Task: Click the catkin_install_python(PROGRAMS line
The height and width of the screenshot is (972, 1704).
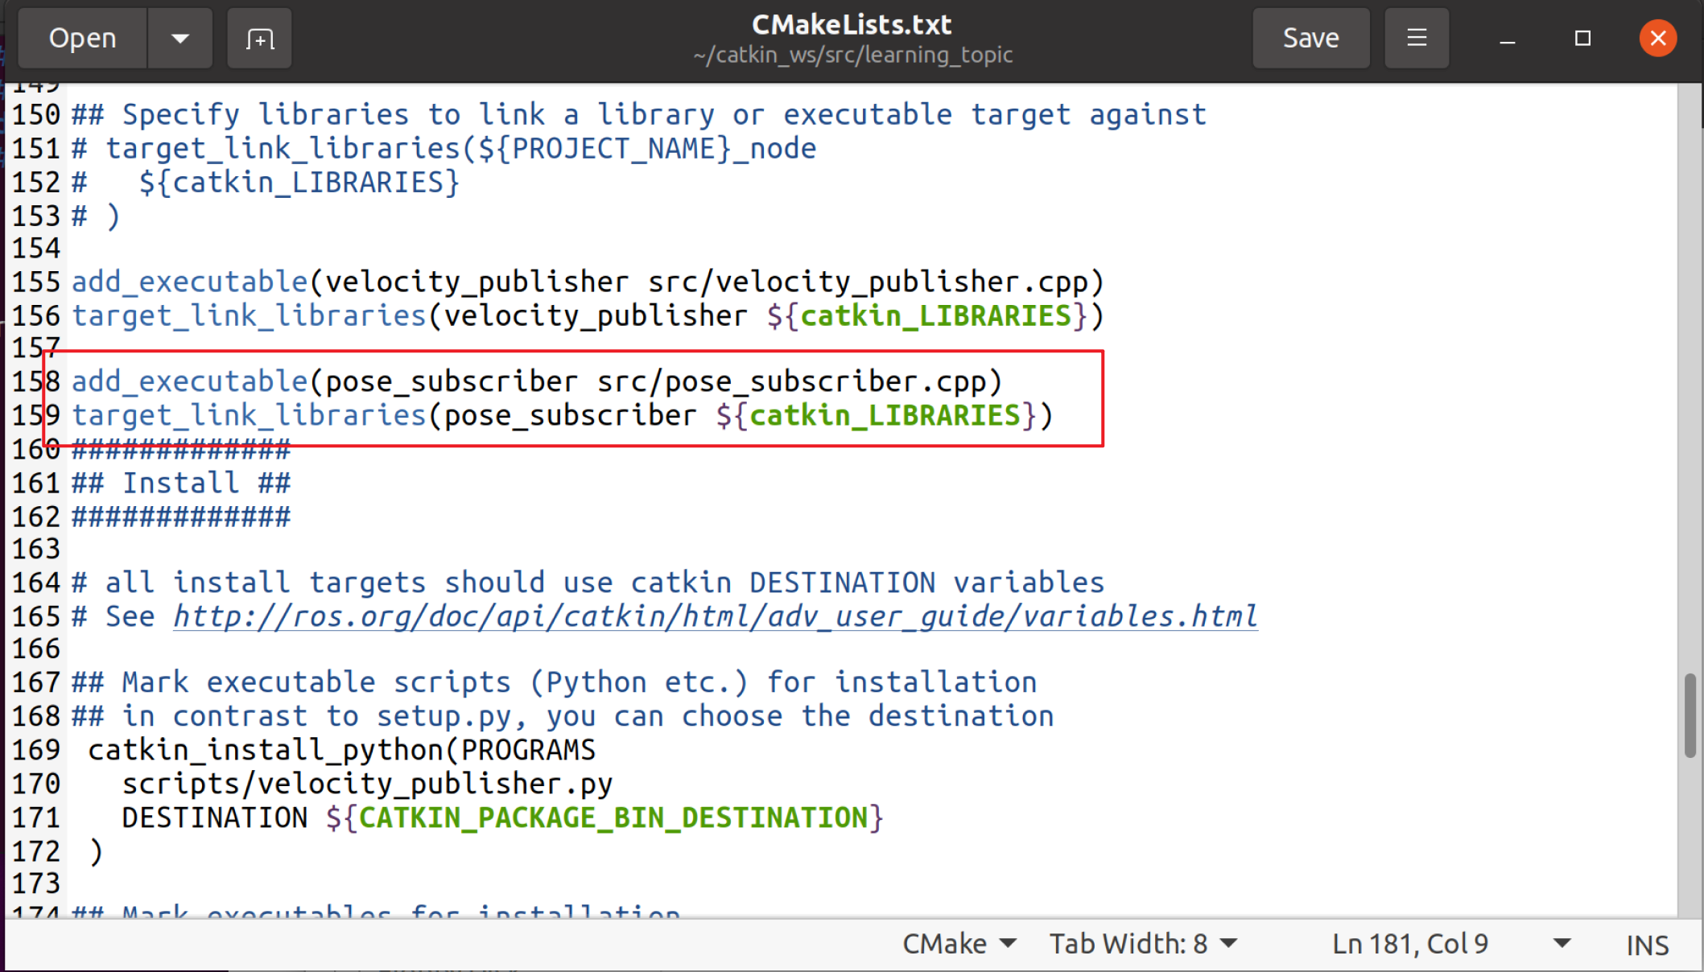Action: (x=341, y=750)
